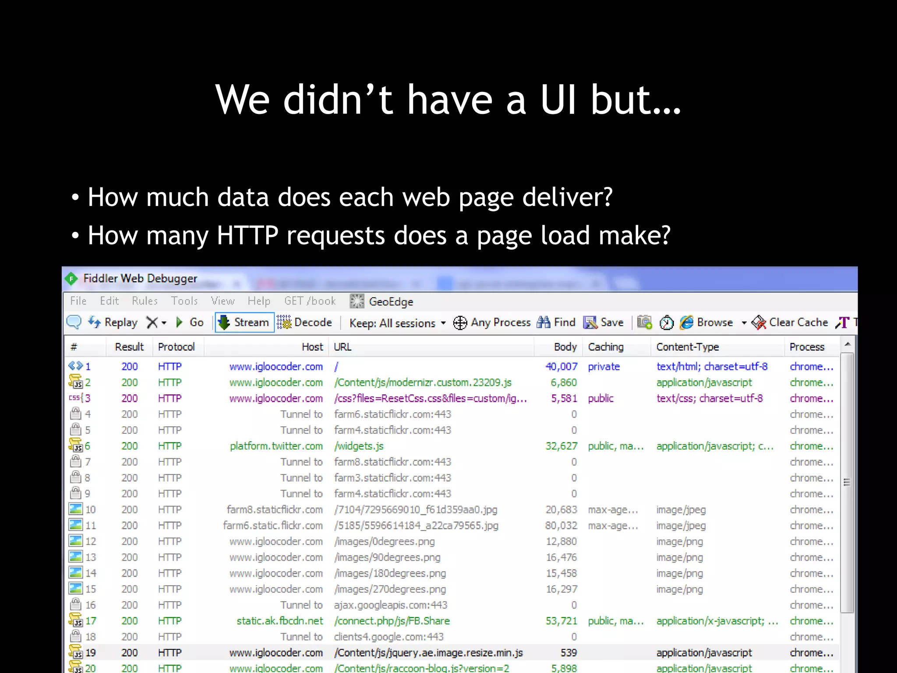Viewport: 897px width, 673px height.
Task: Click the camera screenshot icon
Action: pyautogui.click(x=644, y=322)
